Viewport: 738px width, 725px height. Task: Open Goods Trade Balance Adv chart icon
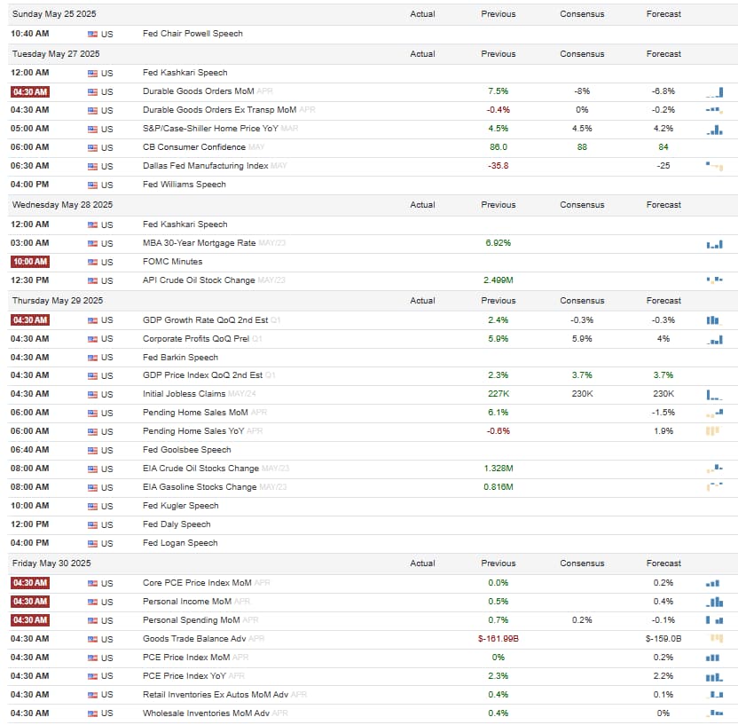point(717,638)
